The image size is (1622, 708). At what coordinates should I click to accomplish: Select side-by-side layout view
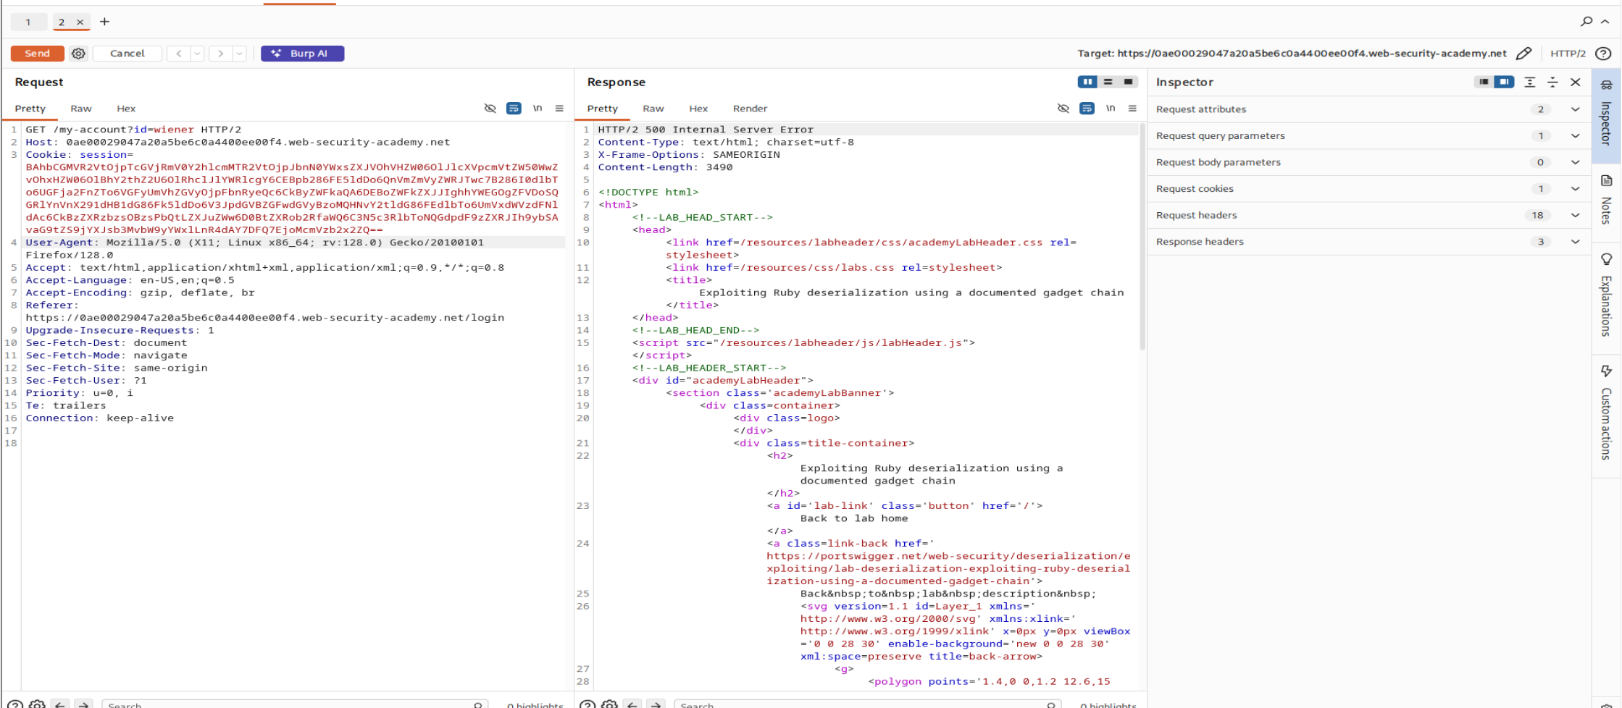pos(1087,82)
